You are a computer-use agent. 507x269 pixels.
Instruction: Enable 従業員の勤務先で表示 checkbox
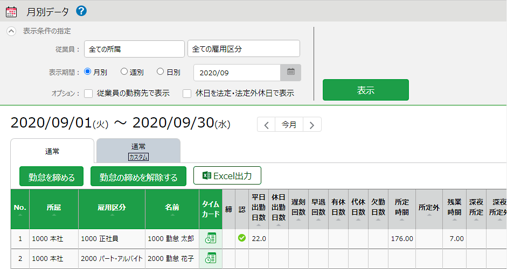point(88,94)
